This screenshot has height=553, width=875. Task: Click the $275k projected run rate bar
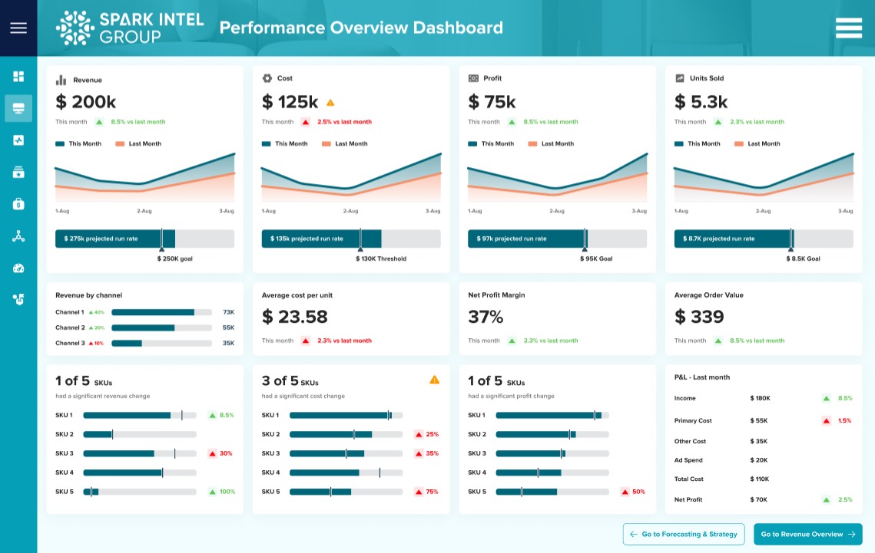click(115, 239)
